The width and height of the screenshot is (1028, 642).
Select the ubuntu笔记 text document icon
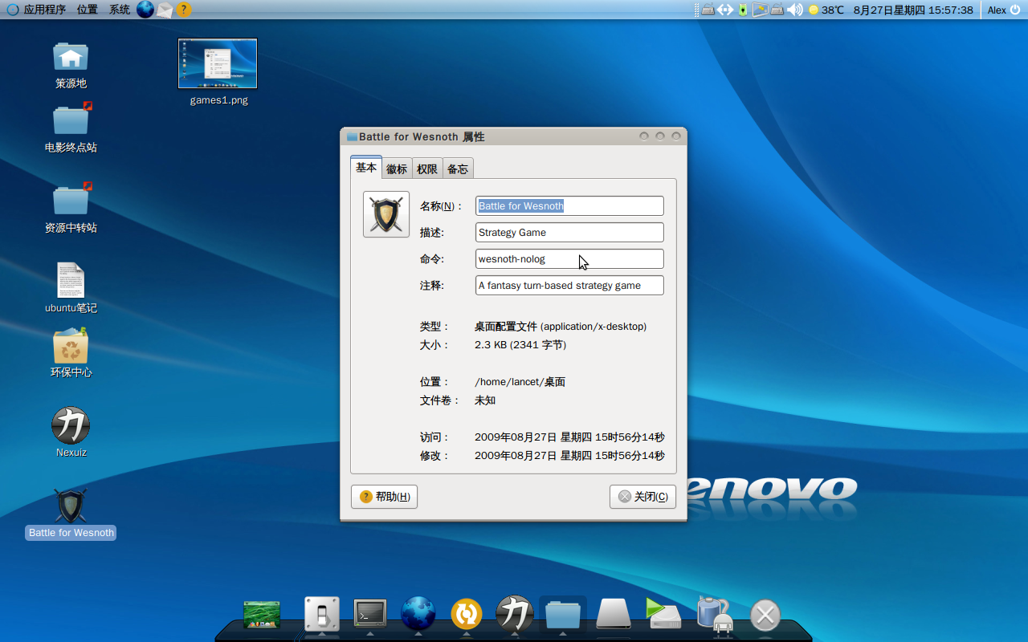point(71,280)
